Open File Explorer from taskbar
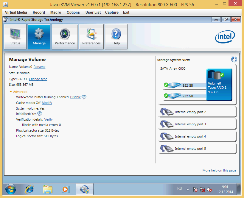 [48, 189]
